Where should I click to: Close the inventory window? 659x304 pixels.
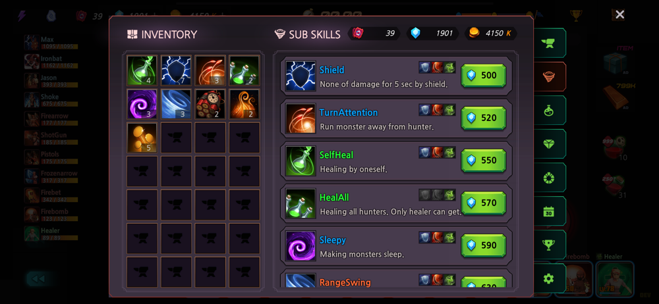pos(619,14)
